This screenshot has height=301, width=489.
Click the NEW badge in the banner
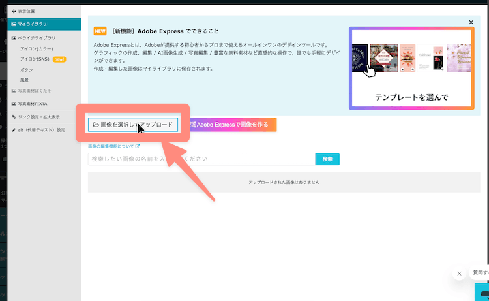(100, 31)
